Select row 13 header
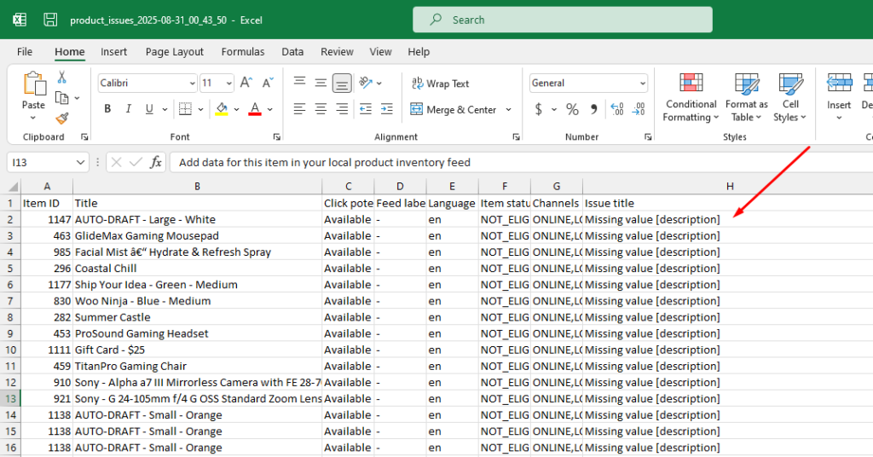The height and width of the screenshot is (457, 873). pos(10,398)
